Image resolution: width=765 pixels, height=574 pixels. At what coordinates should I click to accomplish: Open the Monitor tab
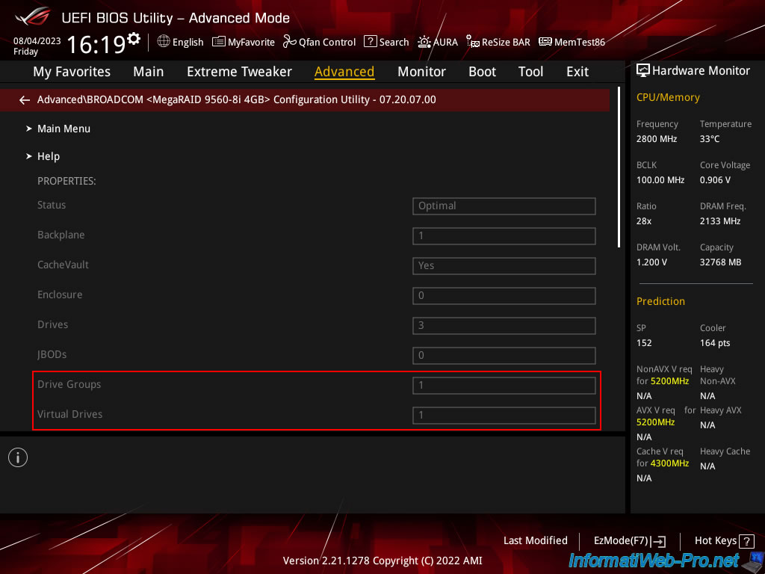click(x=421, y=72)
